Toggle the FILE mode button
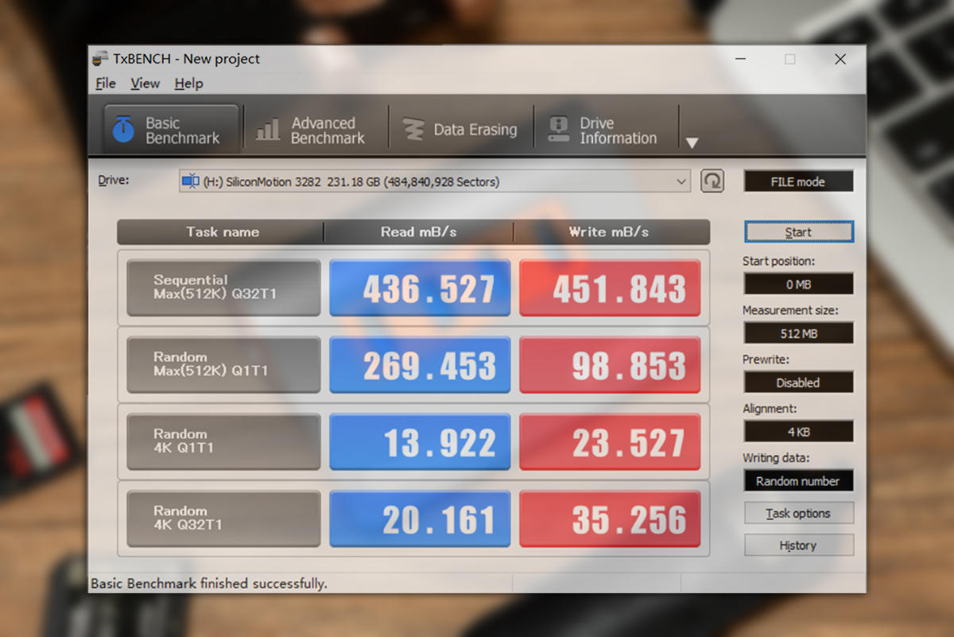The width and height of the screenshot is (954, 637). click(x=797, y=181)
